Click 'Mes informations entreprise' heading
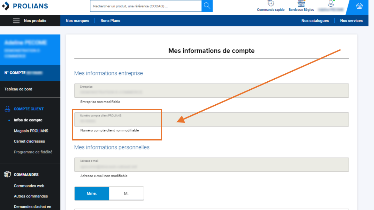This screenshot has width=374, height=210. pos(108,73)
